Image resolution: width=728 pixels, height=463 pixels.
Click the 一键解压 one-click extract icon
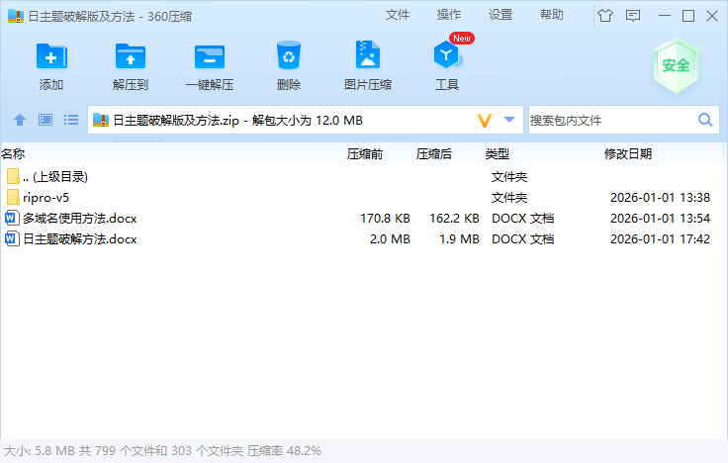point(209,57)
